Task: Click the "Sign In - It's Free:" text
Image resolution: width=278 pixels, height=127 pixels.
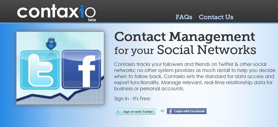Action: 133,99
